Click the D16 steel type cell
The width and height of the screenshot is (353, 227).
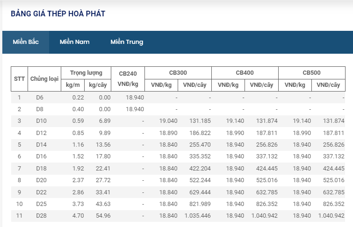[x=41, y=156]
